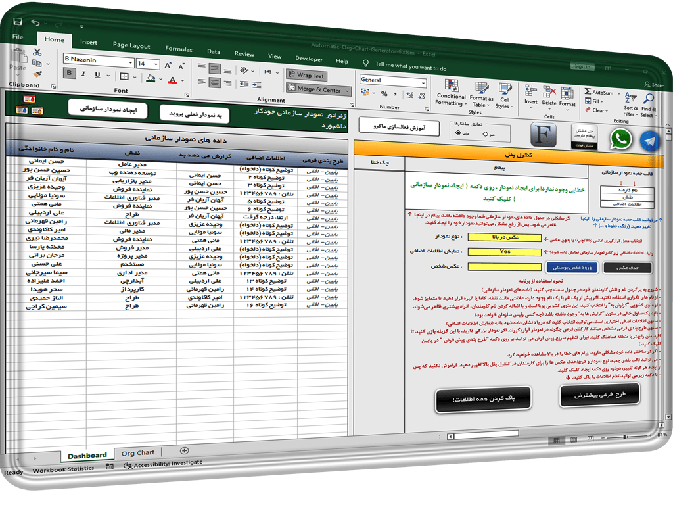Click Align Left icon
This screenshot has width=673, height=505.
pyautogui.click(x=201, y=81)
